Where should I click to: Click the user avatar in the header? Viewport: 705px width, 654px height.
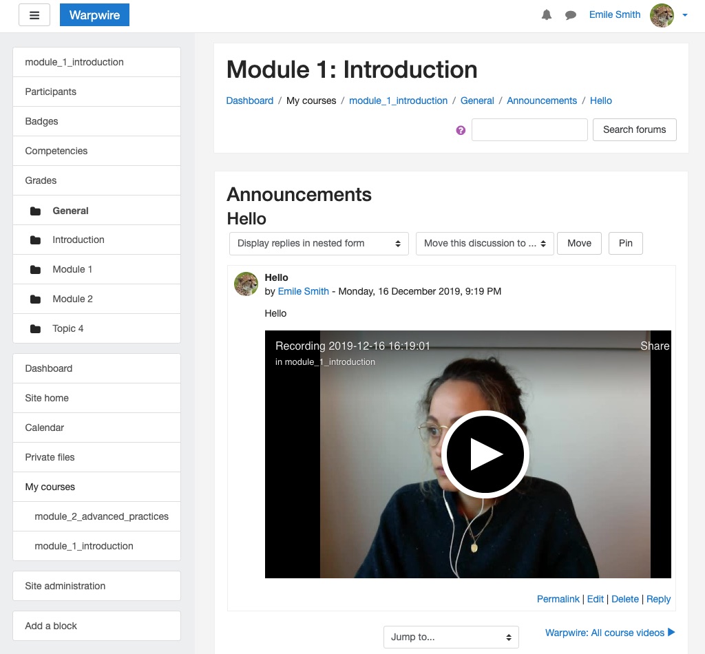[662, 15]
